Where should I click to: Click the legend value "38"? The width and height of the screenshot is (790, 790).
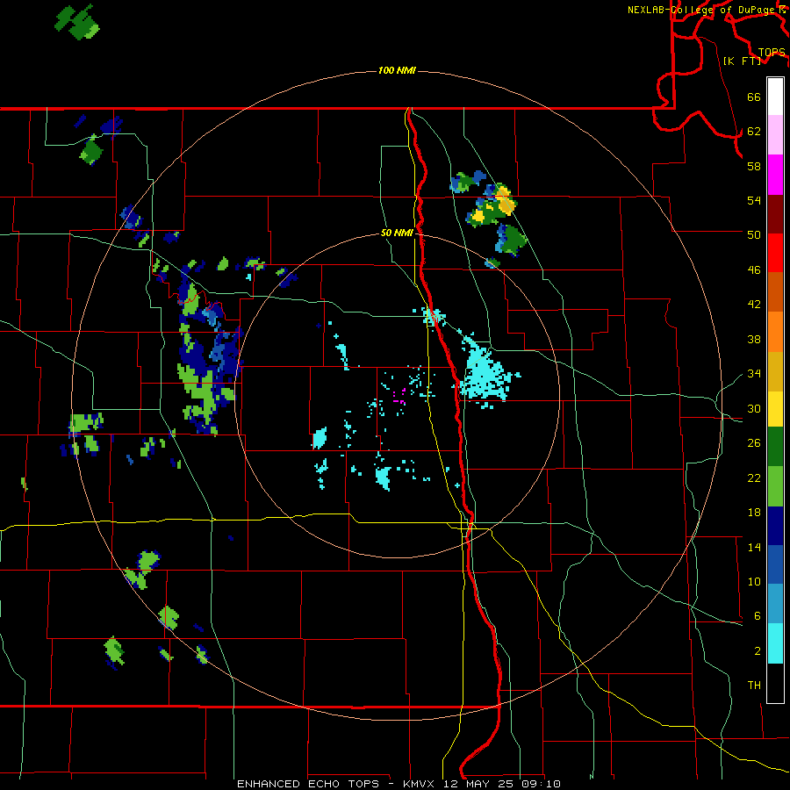[x=754, y=339]
